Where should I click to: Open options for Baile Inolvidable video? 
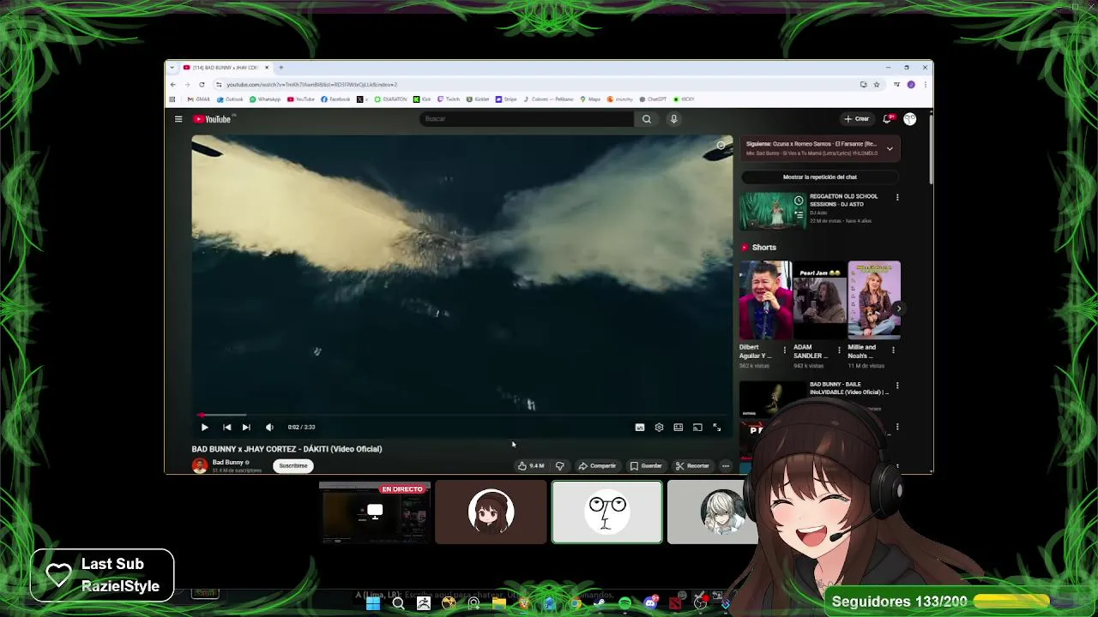[897, 386]
